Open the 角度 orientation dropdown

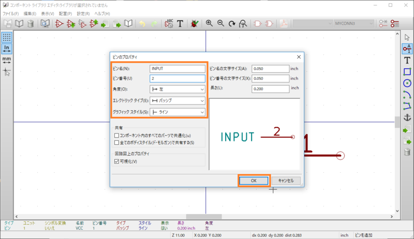coord(178,89)
